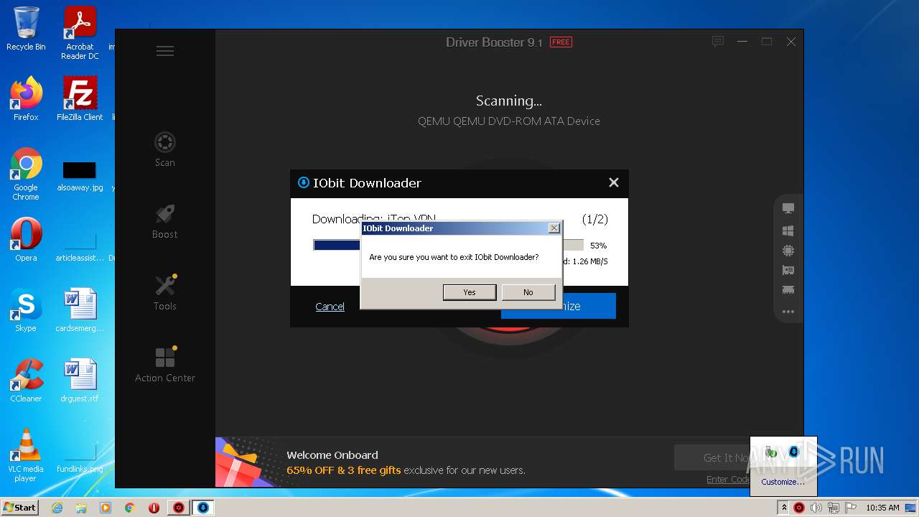
Task: Open the network tray icon
Action: tap(833, 508)
